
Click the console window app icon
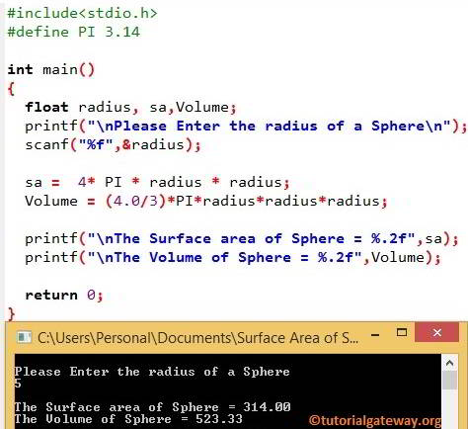[24, 337]
